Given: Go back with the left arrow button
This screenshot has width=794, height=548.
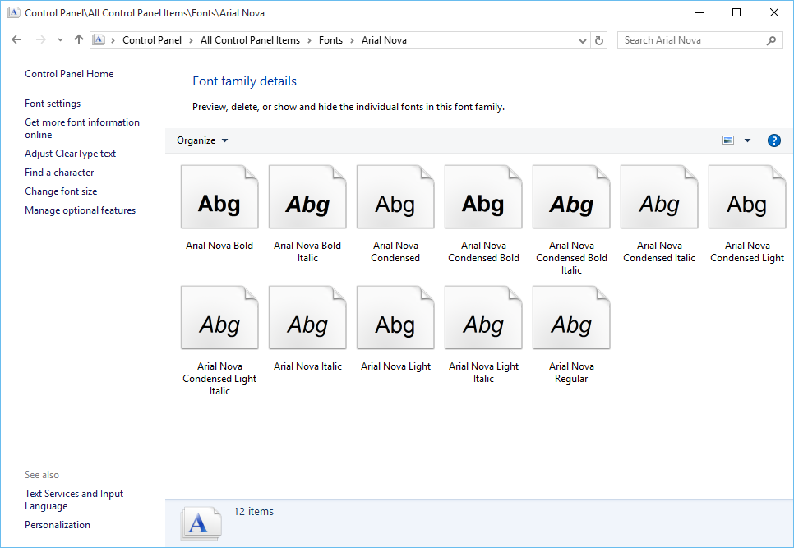Looking at the screenshot, I should point(16,40).
